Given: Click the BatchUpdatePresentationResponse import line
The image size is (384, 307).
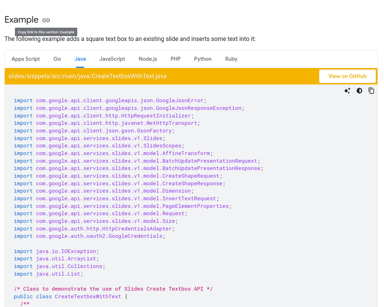Looking at the screenshot, I should (x=139, y=168).
